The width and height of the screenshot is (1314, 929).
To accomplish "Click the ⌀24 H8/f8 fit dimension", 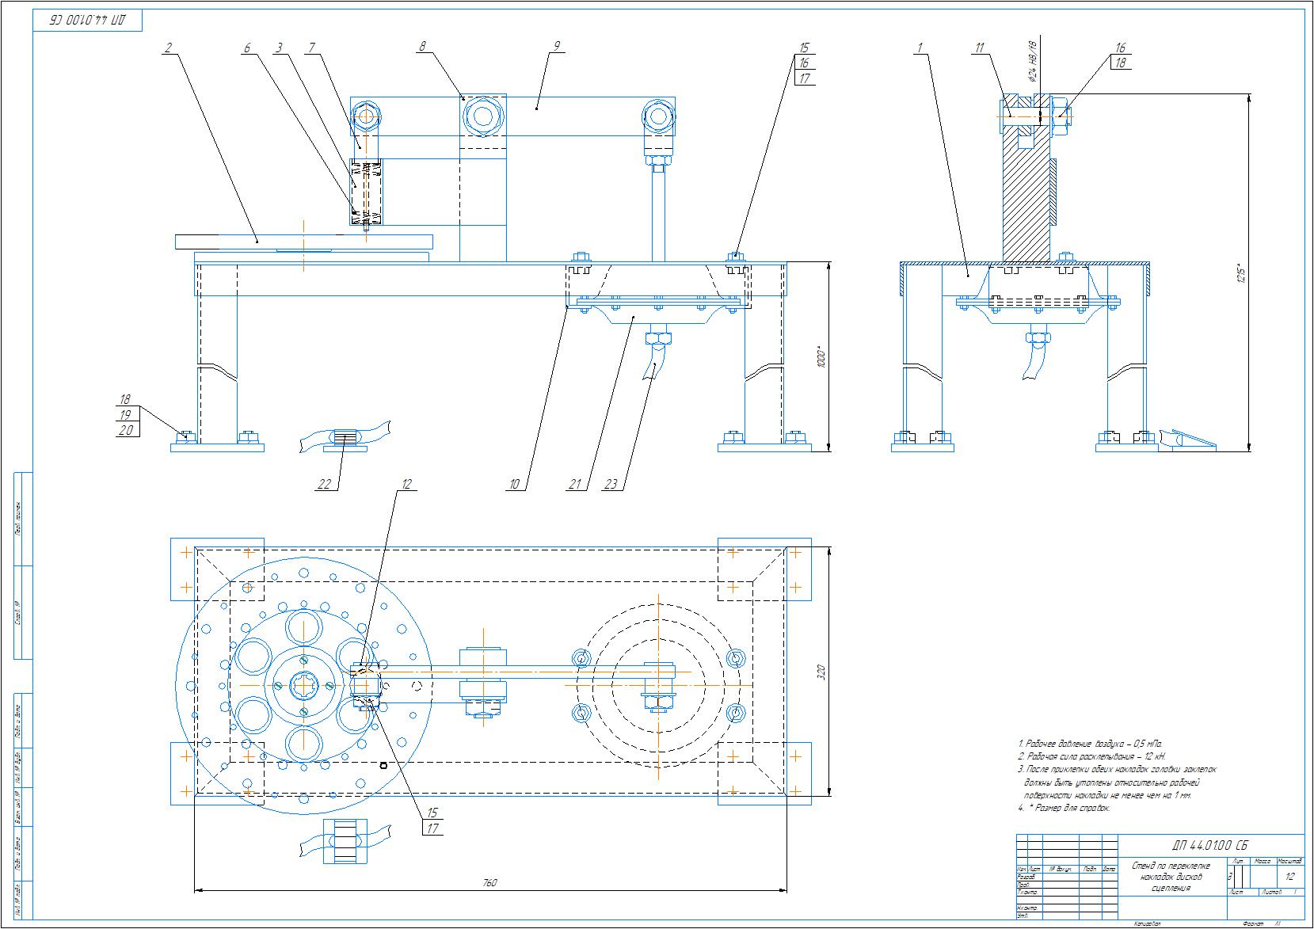I will pyautogui.click(x=1032, y=62).
